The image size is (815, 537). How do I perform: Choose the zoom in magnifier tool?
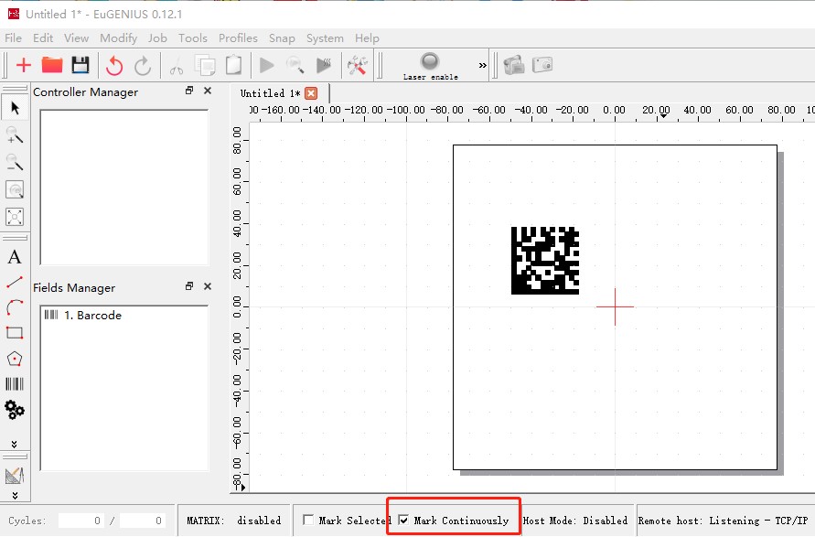click(15, 135)
